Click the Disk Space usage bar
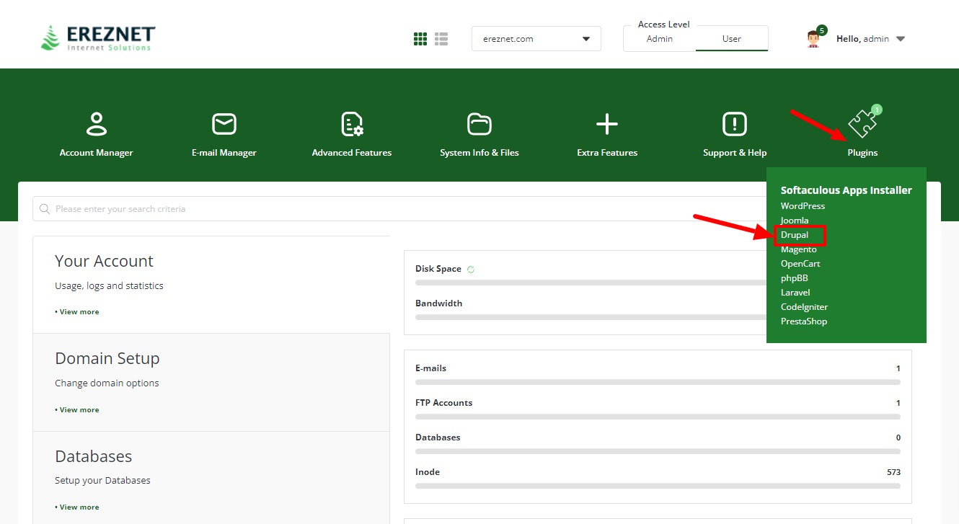The image size is (959, 524). tap(591, 283)
